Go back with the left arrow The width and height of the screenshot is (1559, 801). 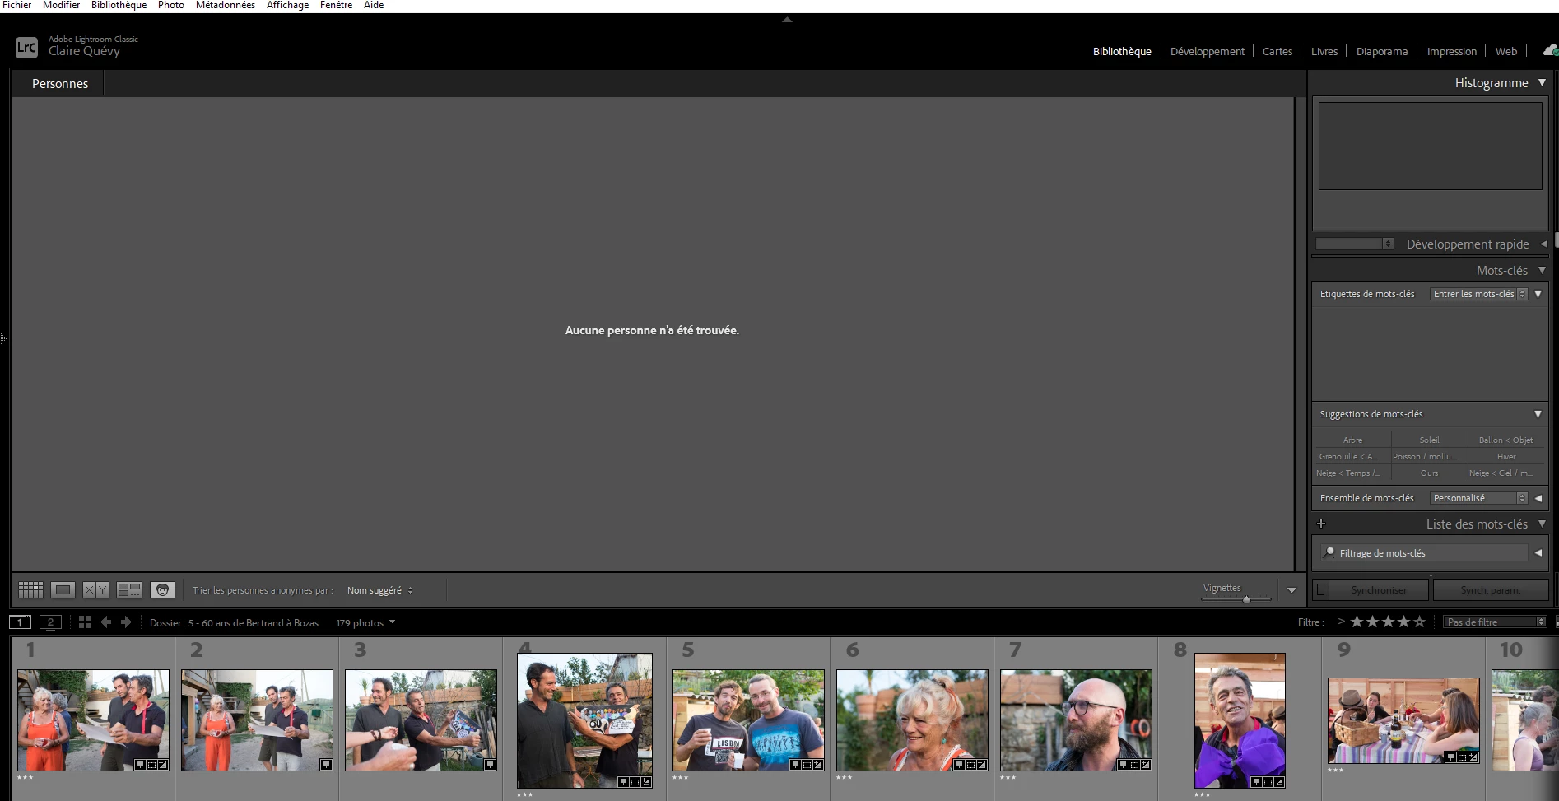[x=106, y=622]
